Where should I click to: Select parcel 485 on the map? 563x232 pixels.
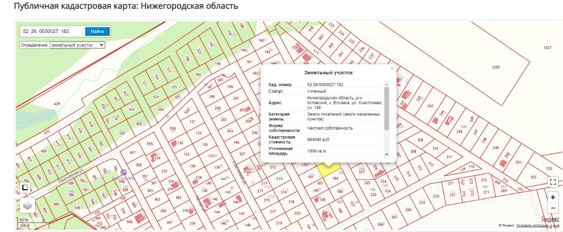pyautogui.click(x=56, y=204)
